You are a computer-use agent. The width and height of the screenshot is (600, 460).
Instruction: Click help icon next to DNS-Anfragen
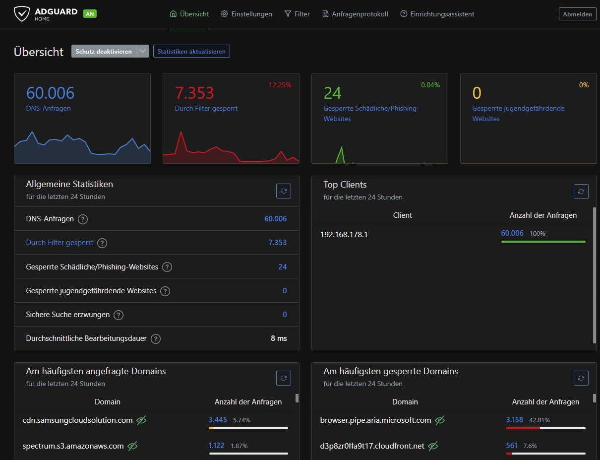pyautogui.click(x=83, y=219)
